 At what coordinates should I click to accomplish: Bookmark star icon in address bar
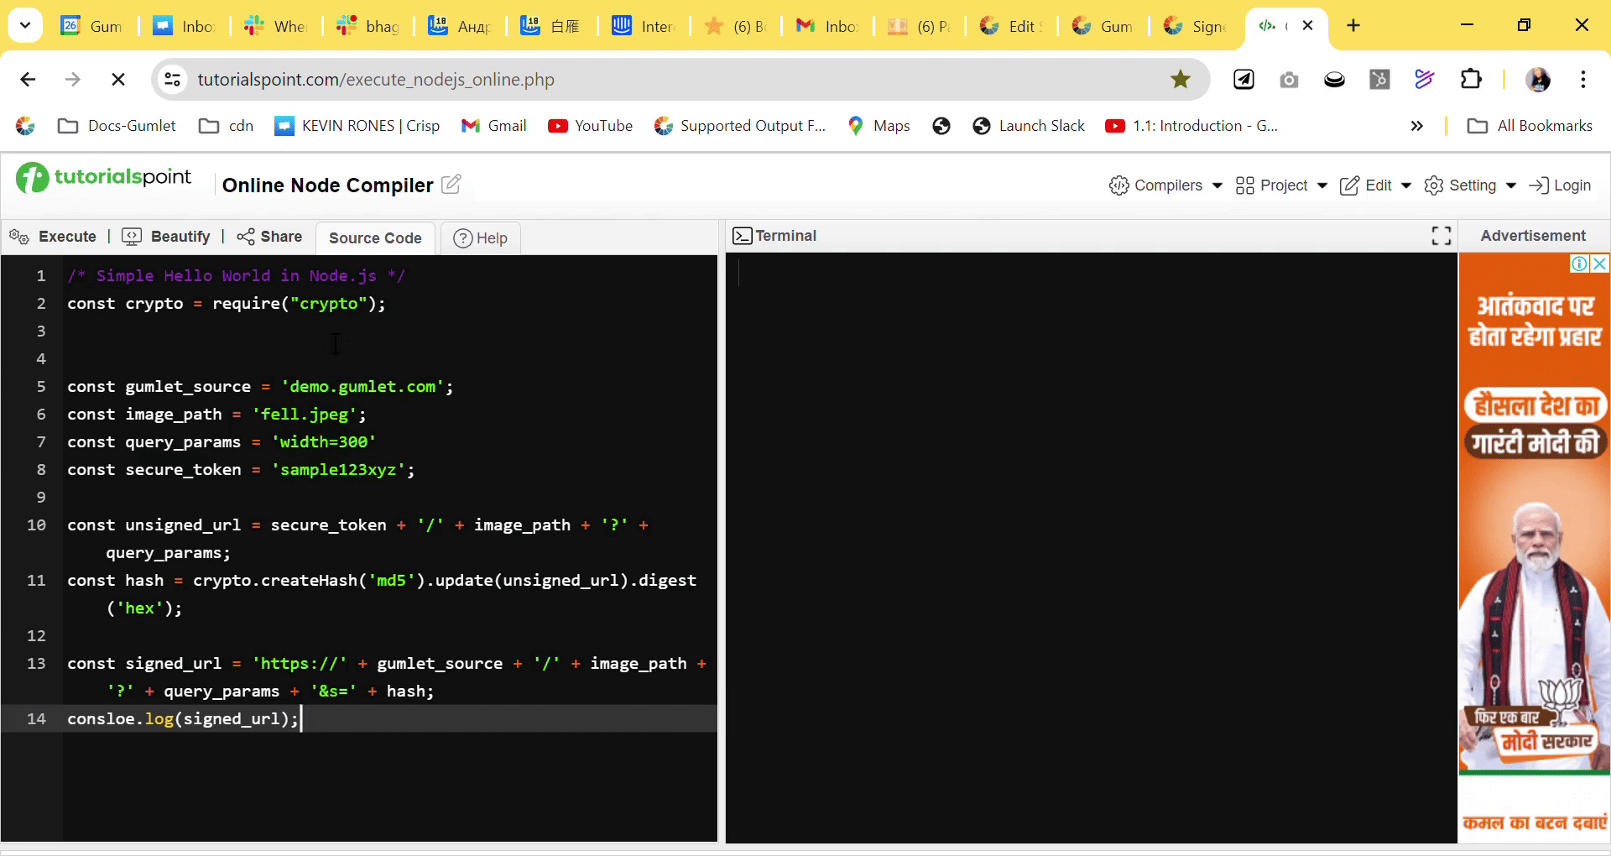(x=1181, y=80)
